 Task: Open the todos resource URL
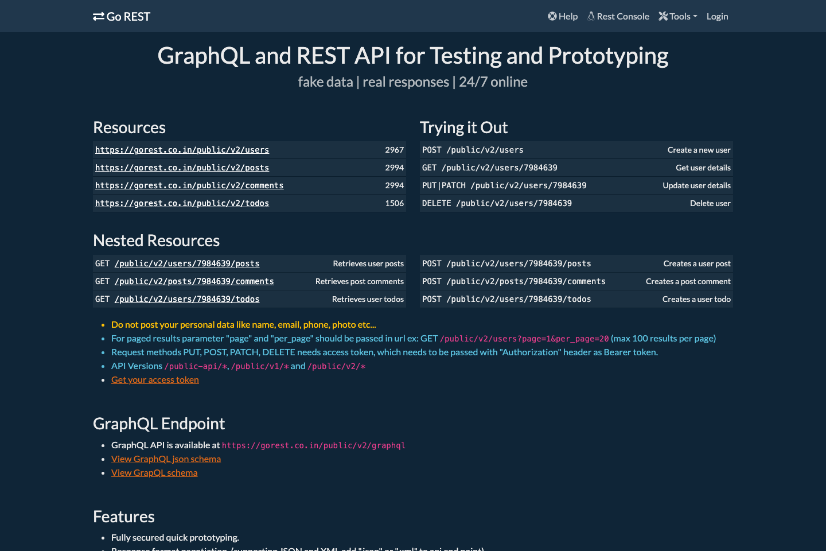(x=182, y=203)
